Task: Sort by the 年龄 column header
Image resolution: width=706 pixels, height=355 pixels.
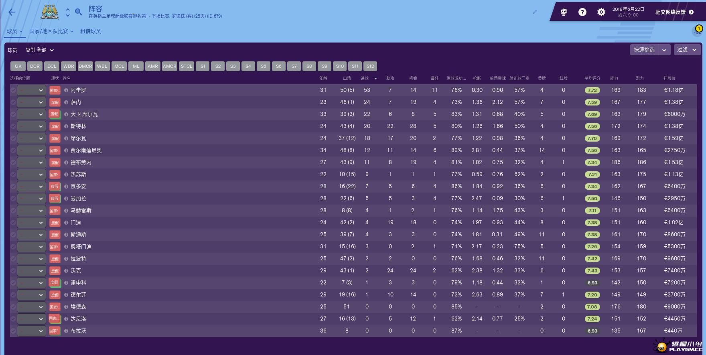Action: coord(323,78)
